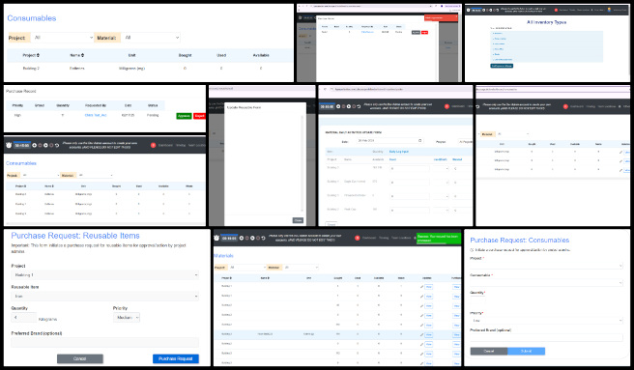Click calendar icon in the Date field
Image resolution: width=634 pixels, height=370 pixels.
point(419,141)
